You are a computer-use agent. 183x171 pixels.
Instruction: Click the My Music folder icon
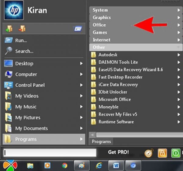[8, 107]
